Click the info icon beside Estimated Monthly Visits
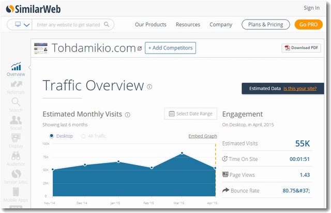The image size is (331, 213). [128, 114]
